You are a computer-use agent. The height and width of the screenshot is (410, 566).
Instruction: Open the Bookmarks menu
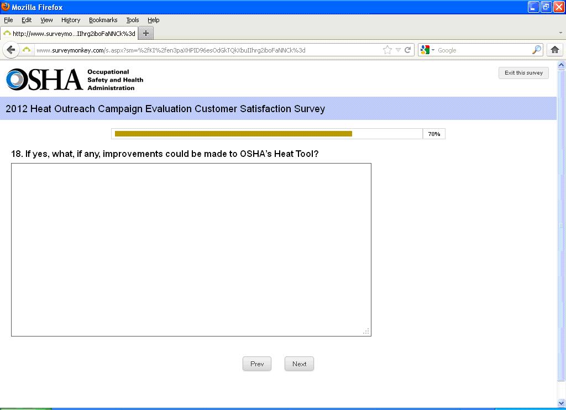103,20
